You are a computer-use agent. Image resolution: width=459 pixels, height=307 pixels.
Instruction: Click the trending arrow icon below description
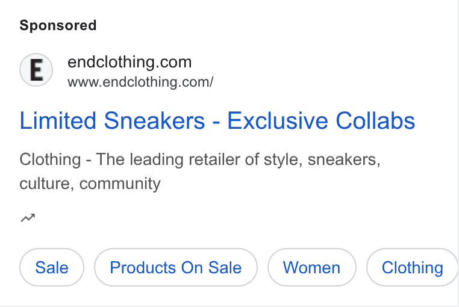28,218
